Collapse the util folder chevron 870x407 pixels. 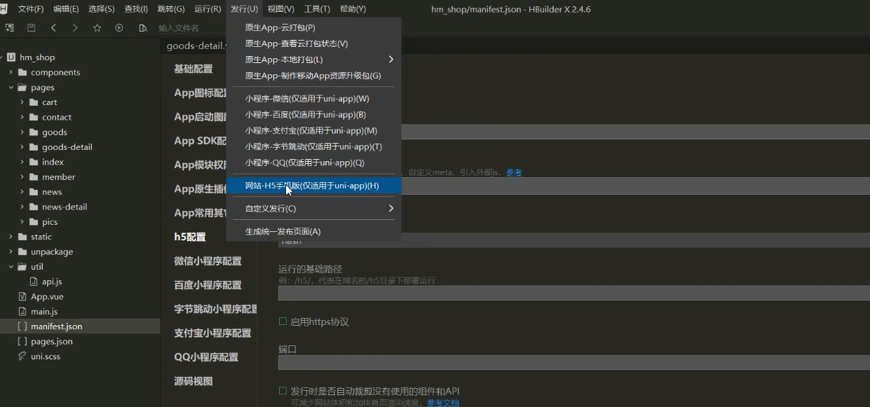(11, 267)
